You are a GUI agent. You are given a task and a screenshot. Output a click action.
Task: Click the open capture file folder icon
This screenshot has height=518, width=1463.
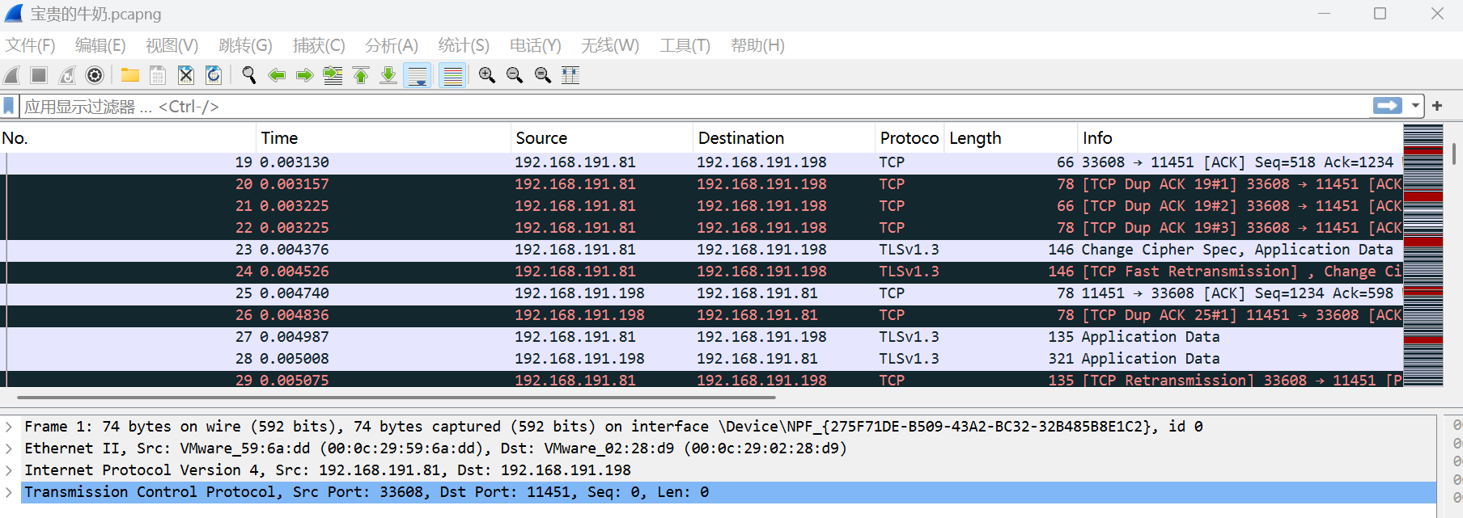129,75
